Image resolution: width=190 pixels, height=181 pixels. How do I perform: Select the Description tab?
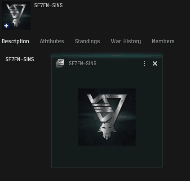pos(15,41)
